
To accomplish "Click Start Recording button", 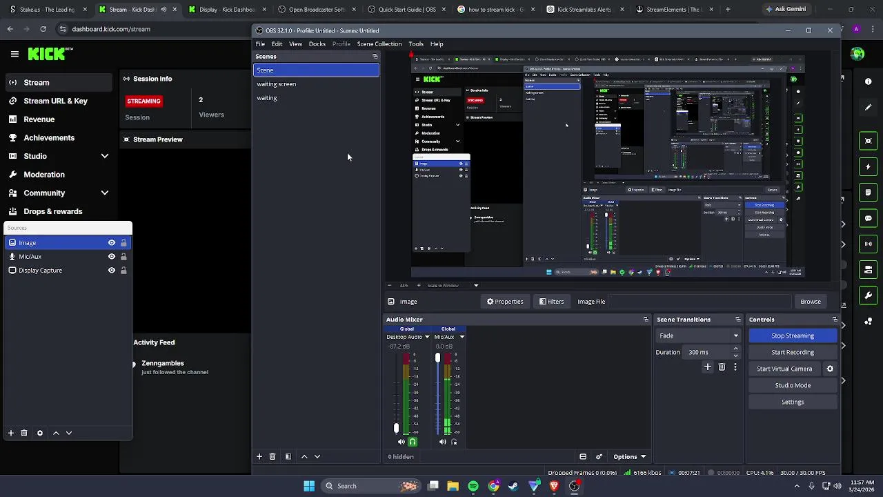I will [x=793, y=352].
